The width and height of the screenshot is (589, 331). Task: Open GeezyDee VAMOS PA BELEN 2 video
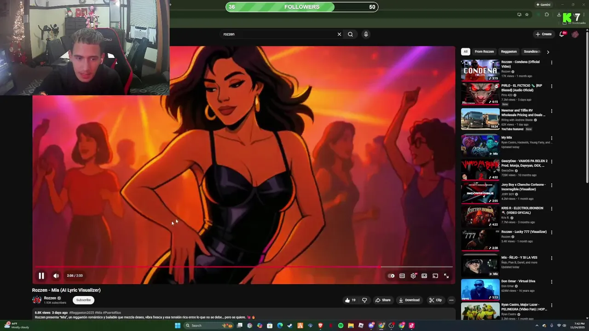[x=480, y=169]
